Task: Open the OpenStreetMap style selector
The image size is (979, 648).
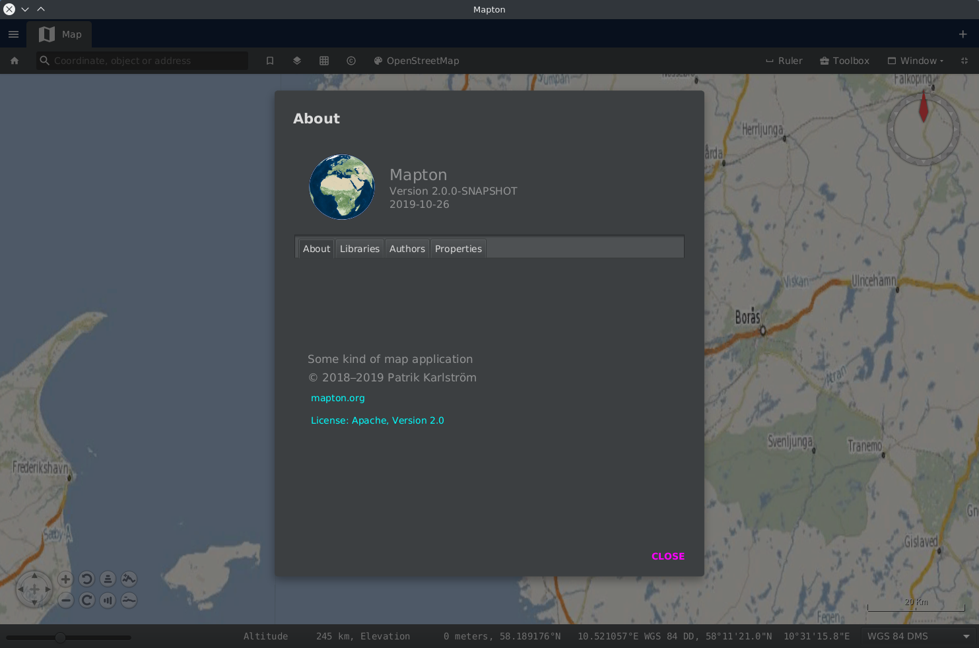Action: click(x=416, y=61)
